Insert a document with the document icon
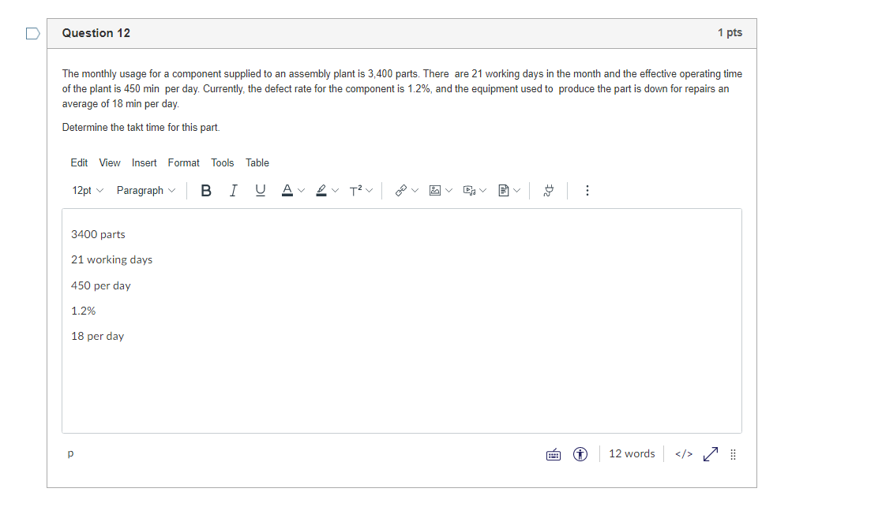This screenshot has width=882, height=507. (504, 190)
